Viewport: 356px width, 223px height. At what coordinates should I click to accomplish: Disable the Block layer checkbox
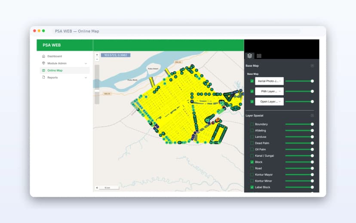[252, 162]
